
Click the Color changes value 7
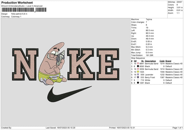(x=146, y=22)
